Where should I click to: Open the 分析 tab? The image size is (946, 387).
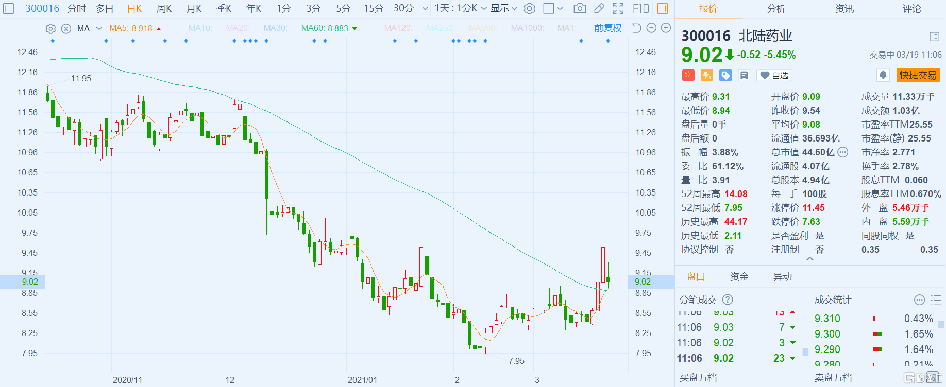[x=776, y=9]
